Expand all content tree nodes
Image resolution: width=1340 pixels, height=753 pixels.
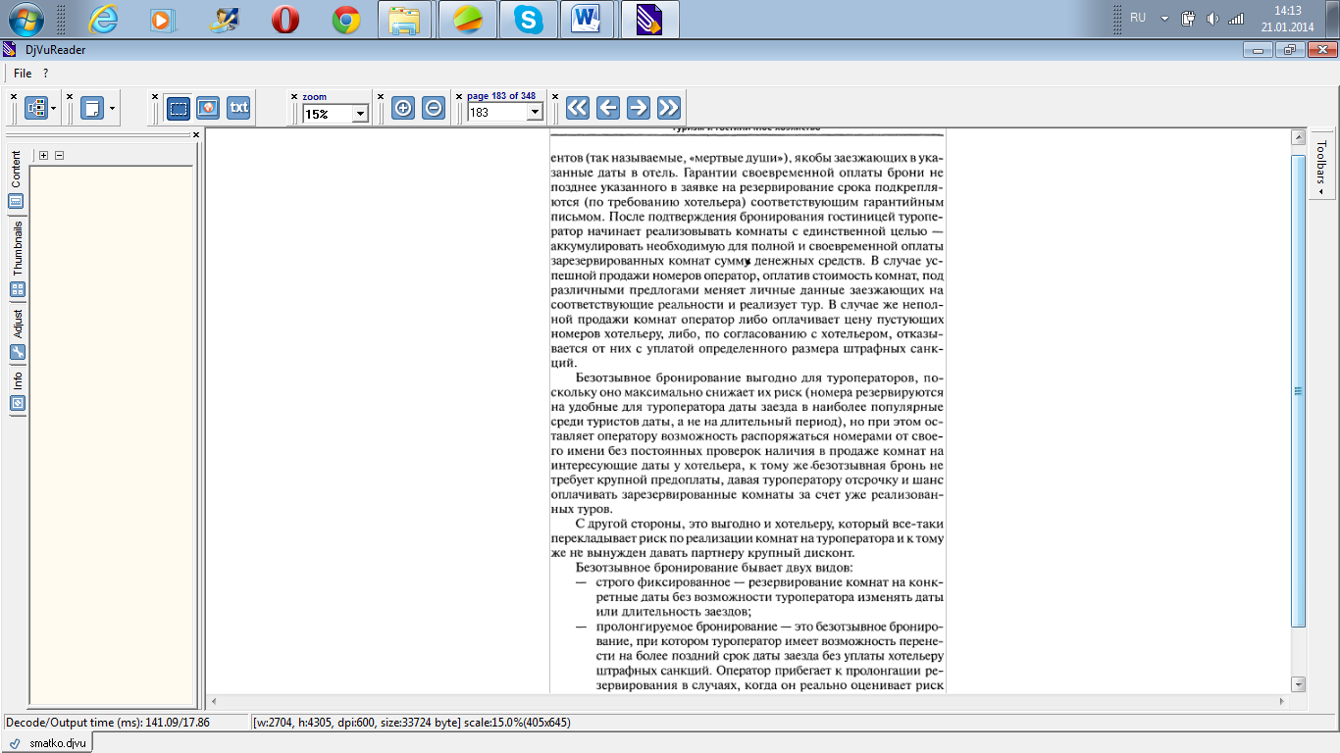(43, 155)
